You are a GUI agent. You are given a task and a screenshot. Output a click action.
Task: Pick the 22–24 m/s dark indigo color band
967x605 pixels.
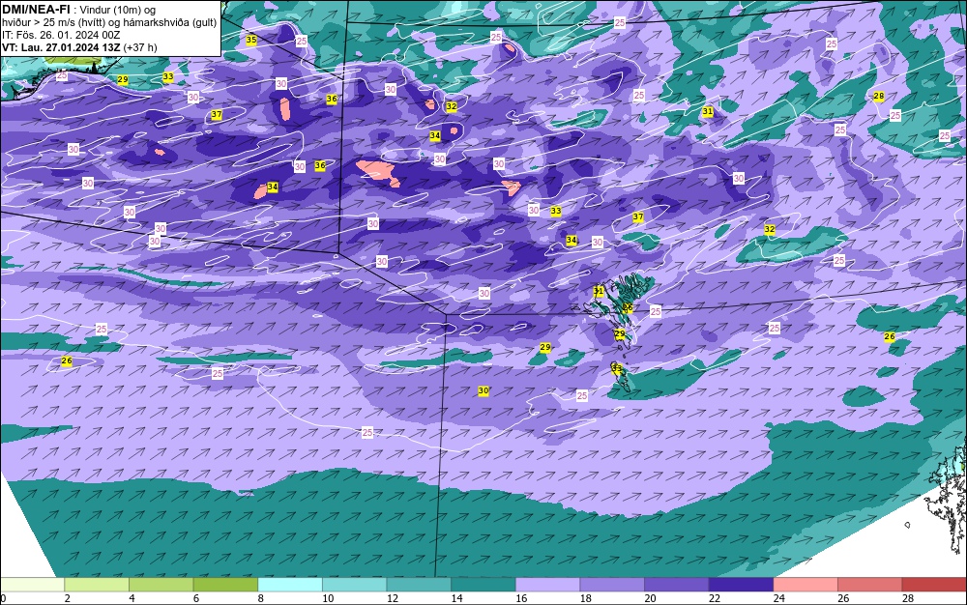(x=741, y=584)
